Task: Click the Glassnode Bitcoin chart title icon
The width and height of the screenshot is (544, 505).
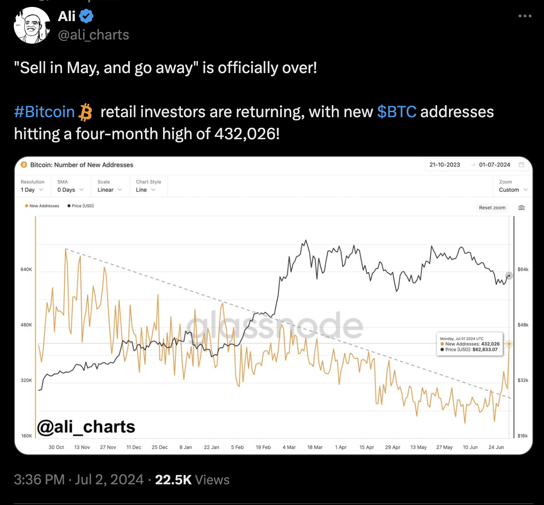Action: coord(24,165)
